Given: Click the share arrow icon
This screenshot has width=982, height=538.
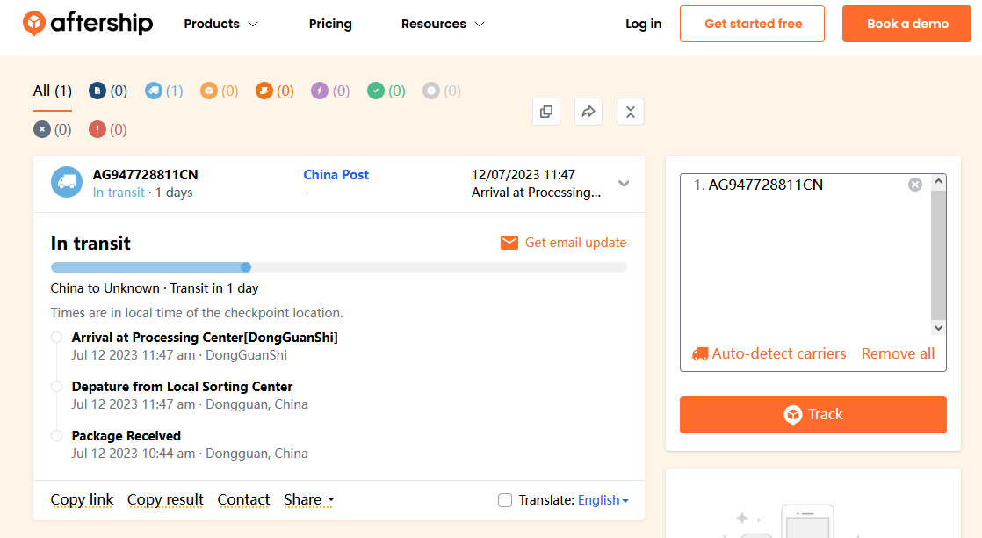Looking at the screenshot, I should (x=588, y=112).
